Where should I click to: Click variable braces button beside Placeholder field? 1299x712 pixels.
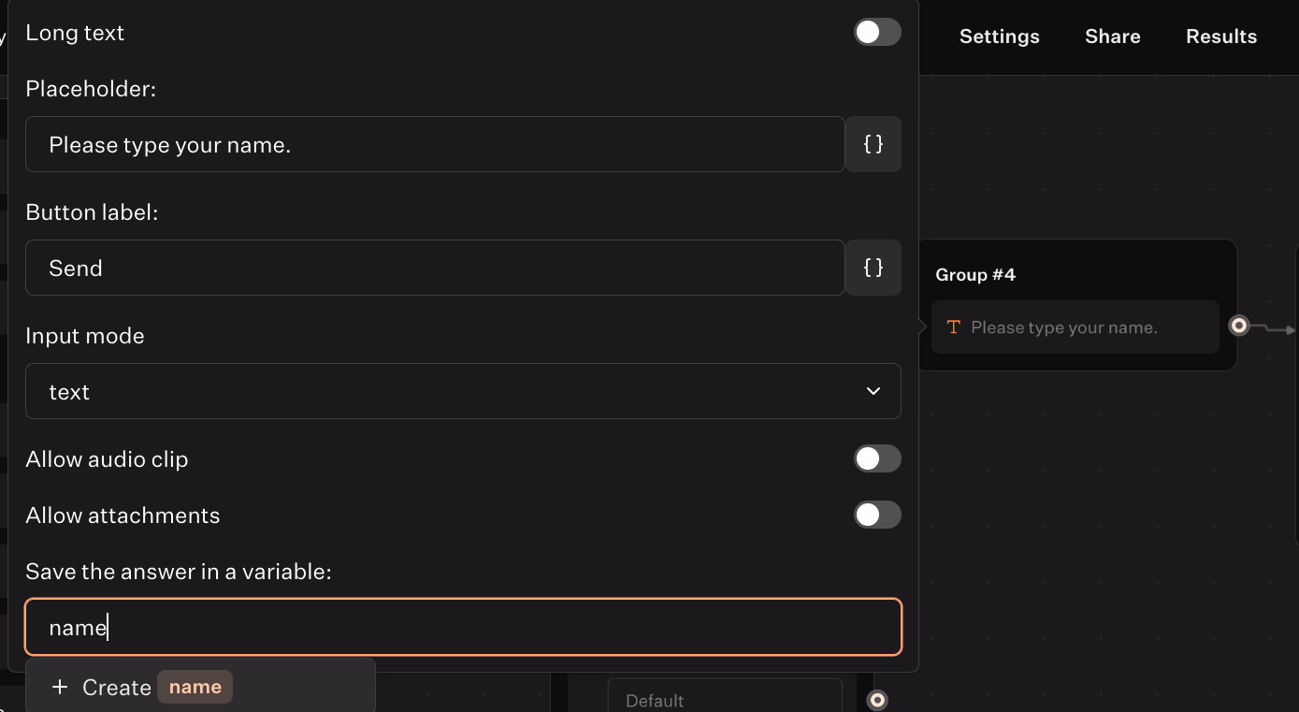[873, 144]
